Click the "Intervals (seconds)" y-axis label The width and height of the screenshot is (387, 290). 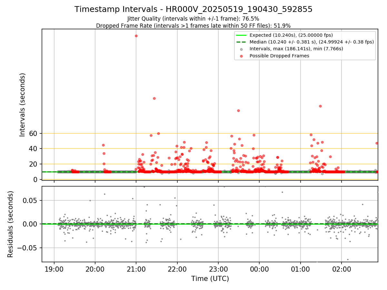point(22,105)
